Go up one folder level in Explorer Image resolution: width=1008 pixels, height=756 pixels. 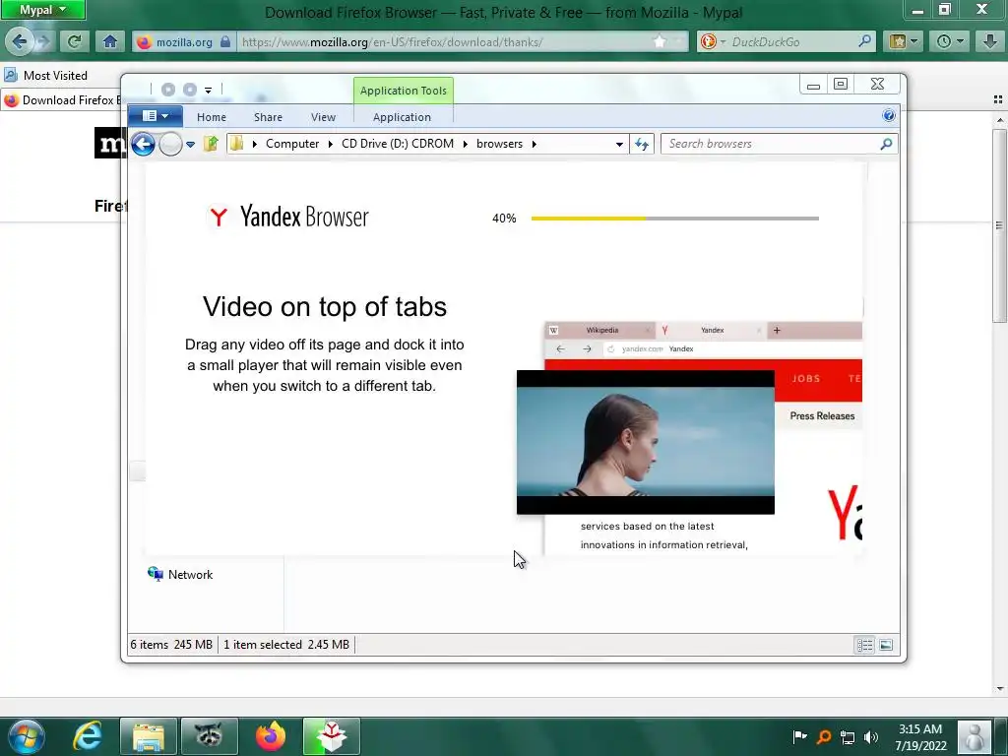point(211,144)
